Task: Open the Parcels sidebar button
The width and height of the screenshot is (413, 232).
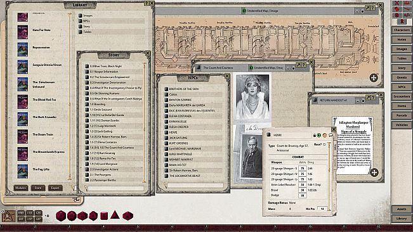Action: [402, 115]
